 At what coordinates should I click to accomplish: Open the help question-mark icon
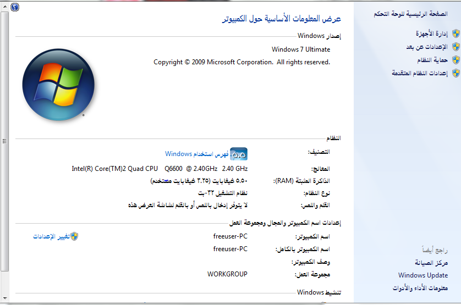(x=15, y=7)
